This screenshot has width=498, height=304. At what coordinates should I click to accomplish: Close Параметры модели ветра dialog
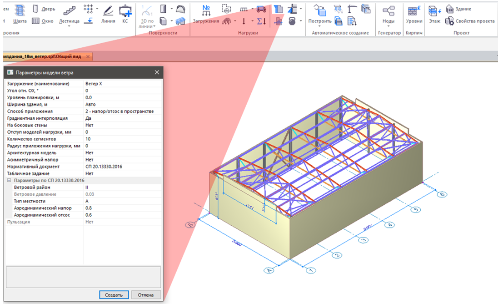point(157,72)
